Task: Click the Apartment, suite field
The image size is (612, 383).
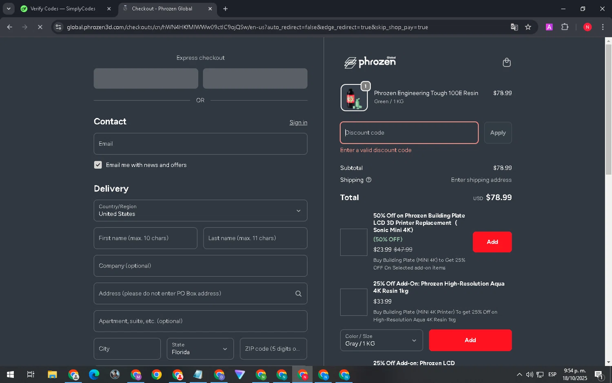Action: coord(200,321)
